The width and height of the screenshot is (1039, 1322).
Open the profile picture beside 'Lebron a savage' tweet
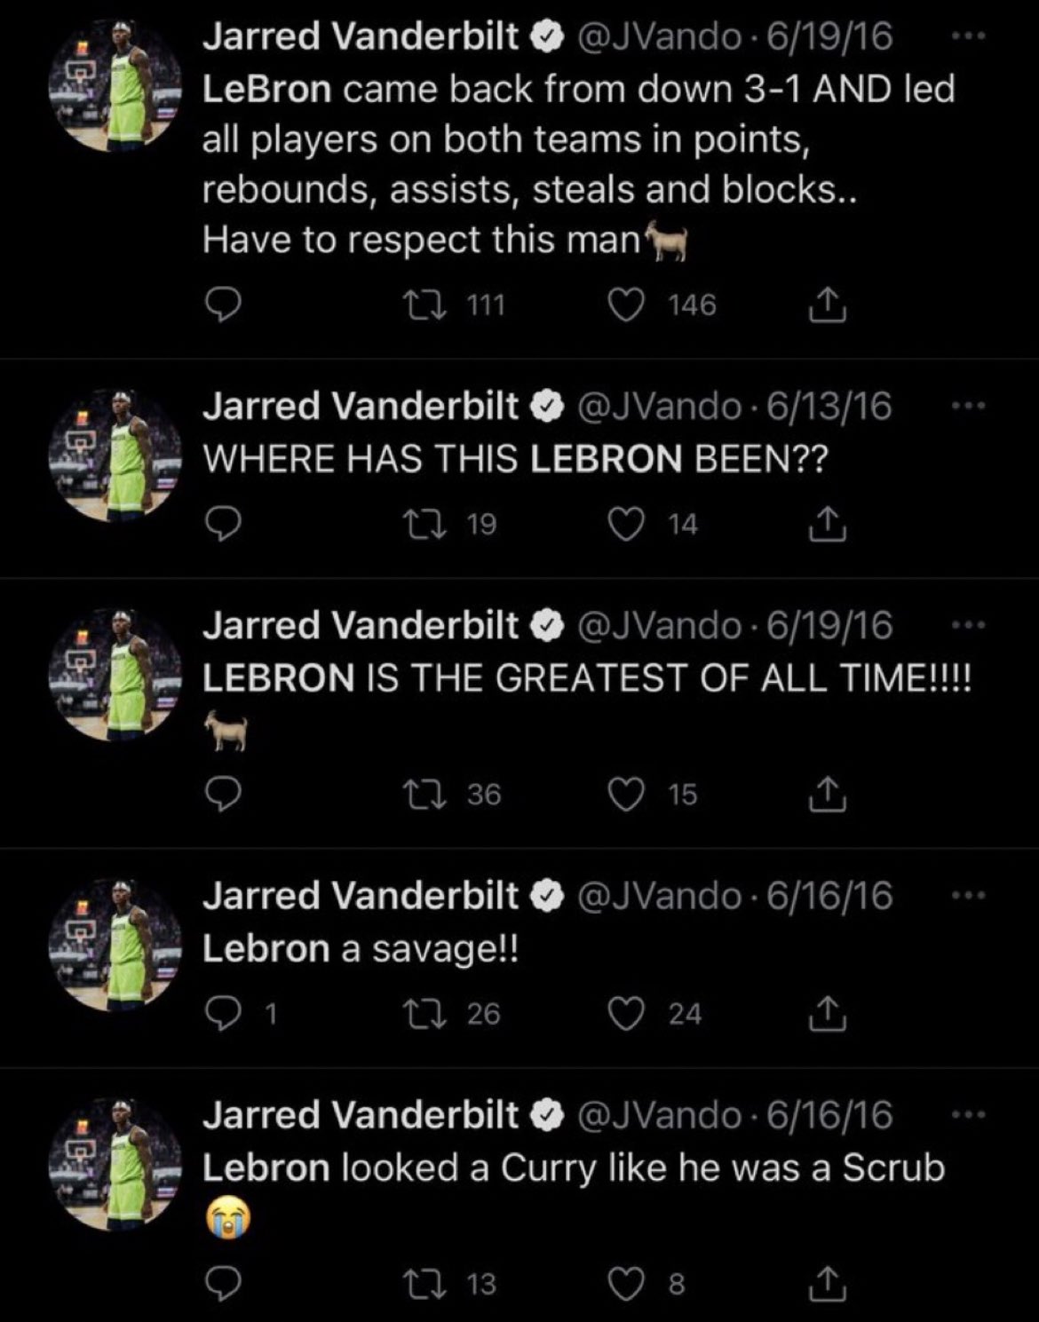tap(116, 944)
